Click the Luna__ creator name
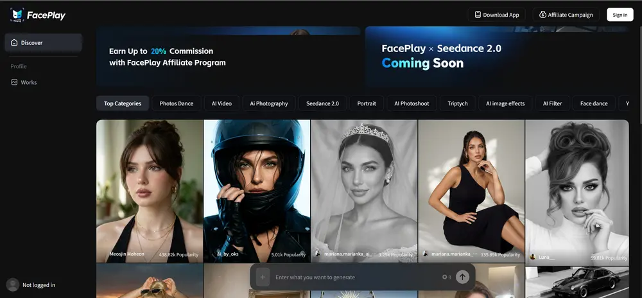 (547, 257)
